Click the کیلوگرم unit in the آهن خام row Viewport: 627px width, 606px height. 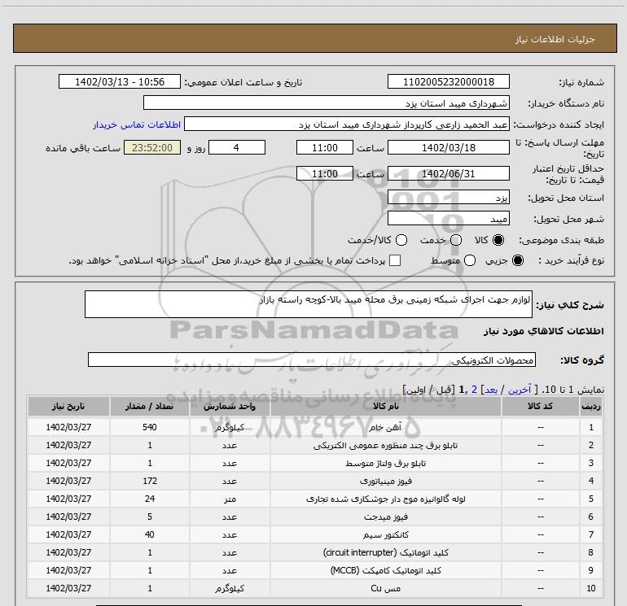(230, 427)
